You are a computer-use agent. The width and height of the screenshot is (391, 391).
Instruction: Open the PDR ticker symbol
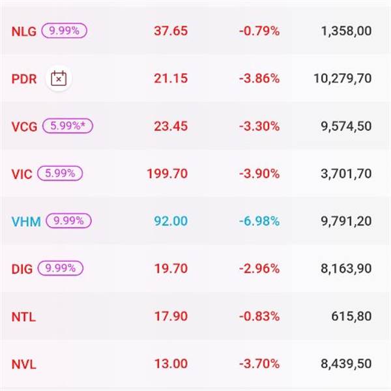point(24,79)
